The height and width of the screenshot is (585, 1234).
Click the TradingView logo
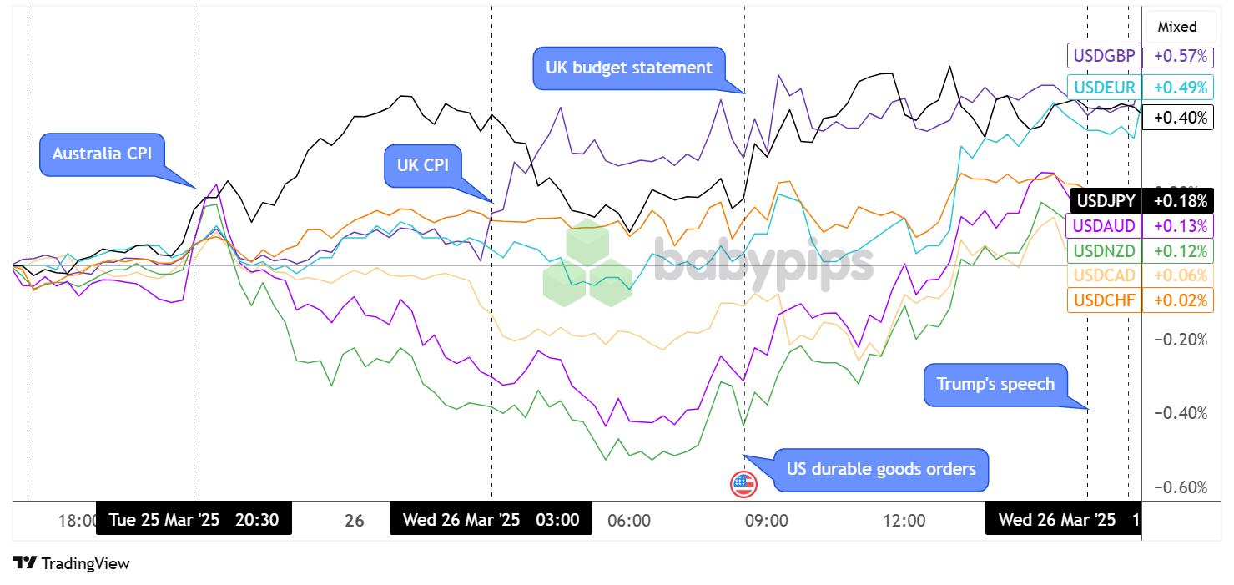pyautogui.click(x=71, y=563)
